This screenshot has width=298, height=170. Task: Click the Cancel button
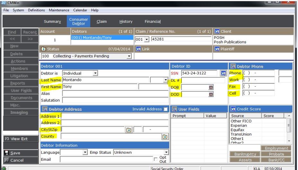(19, 160)
